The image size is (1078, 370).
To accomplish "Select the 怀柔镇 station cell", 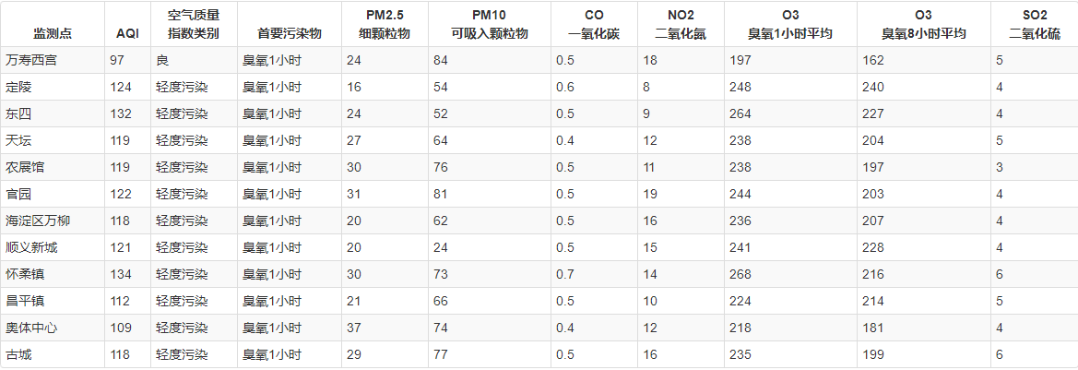I will click(25, 274).
